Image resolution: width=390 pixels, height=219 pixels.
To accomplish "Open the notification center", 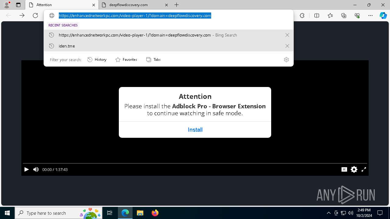I will coord(380,213).
